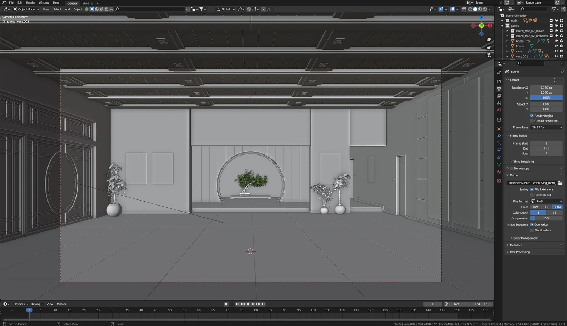Screen dimensions: 567x326
Task: Click the proportional editing falloff icon
Action: [x=269, y=9]
